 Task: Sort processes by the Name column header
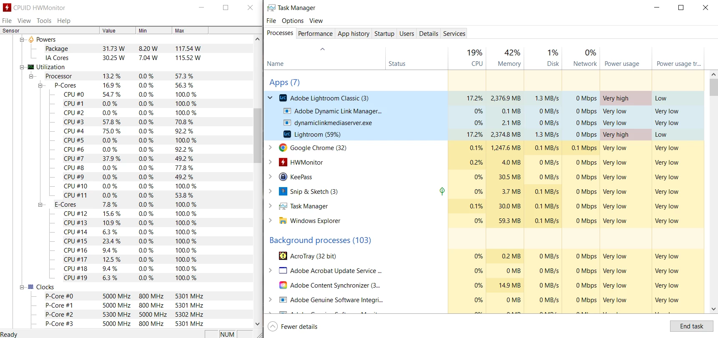click(325, 58)
